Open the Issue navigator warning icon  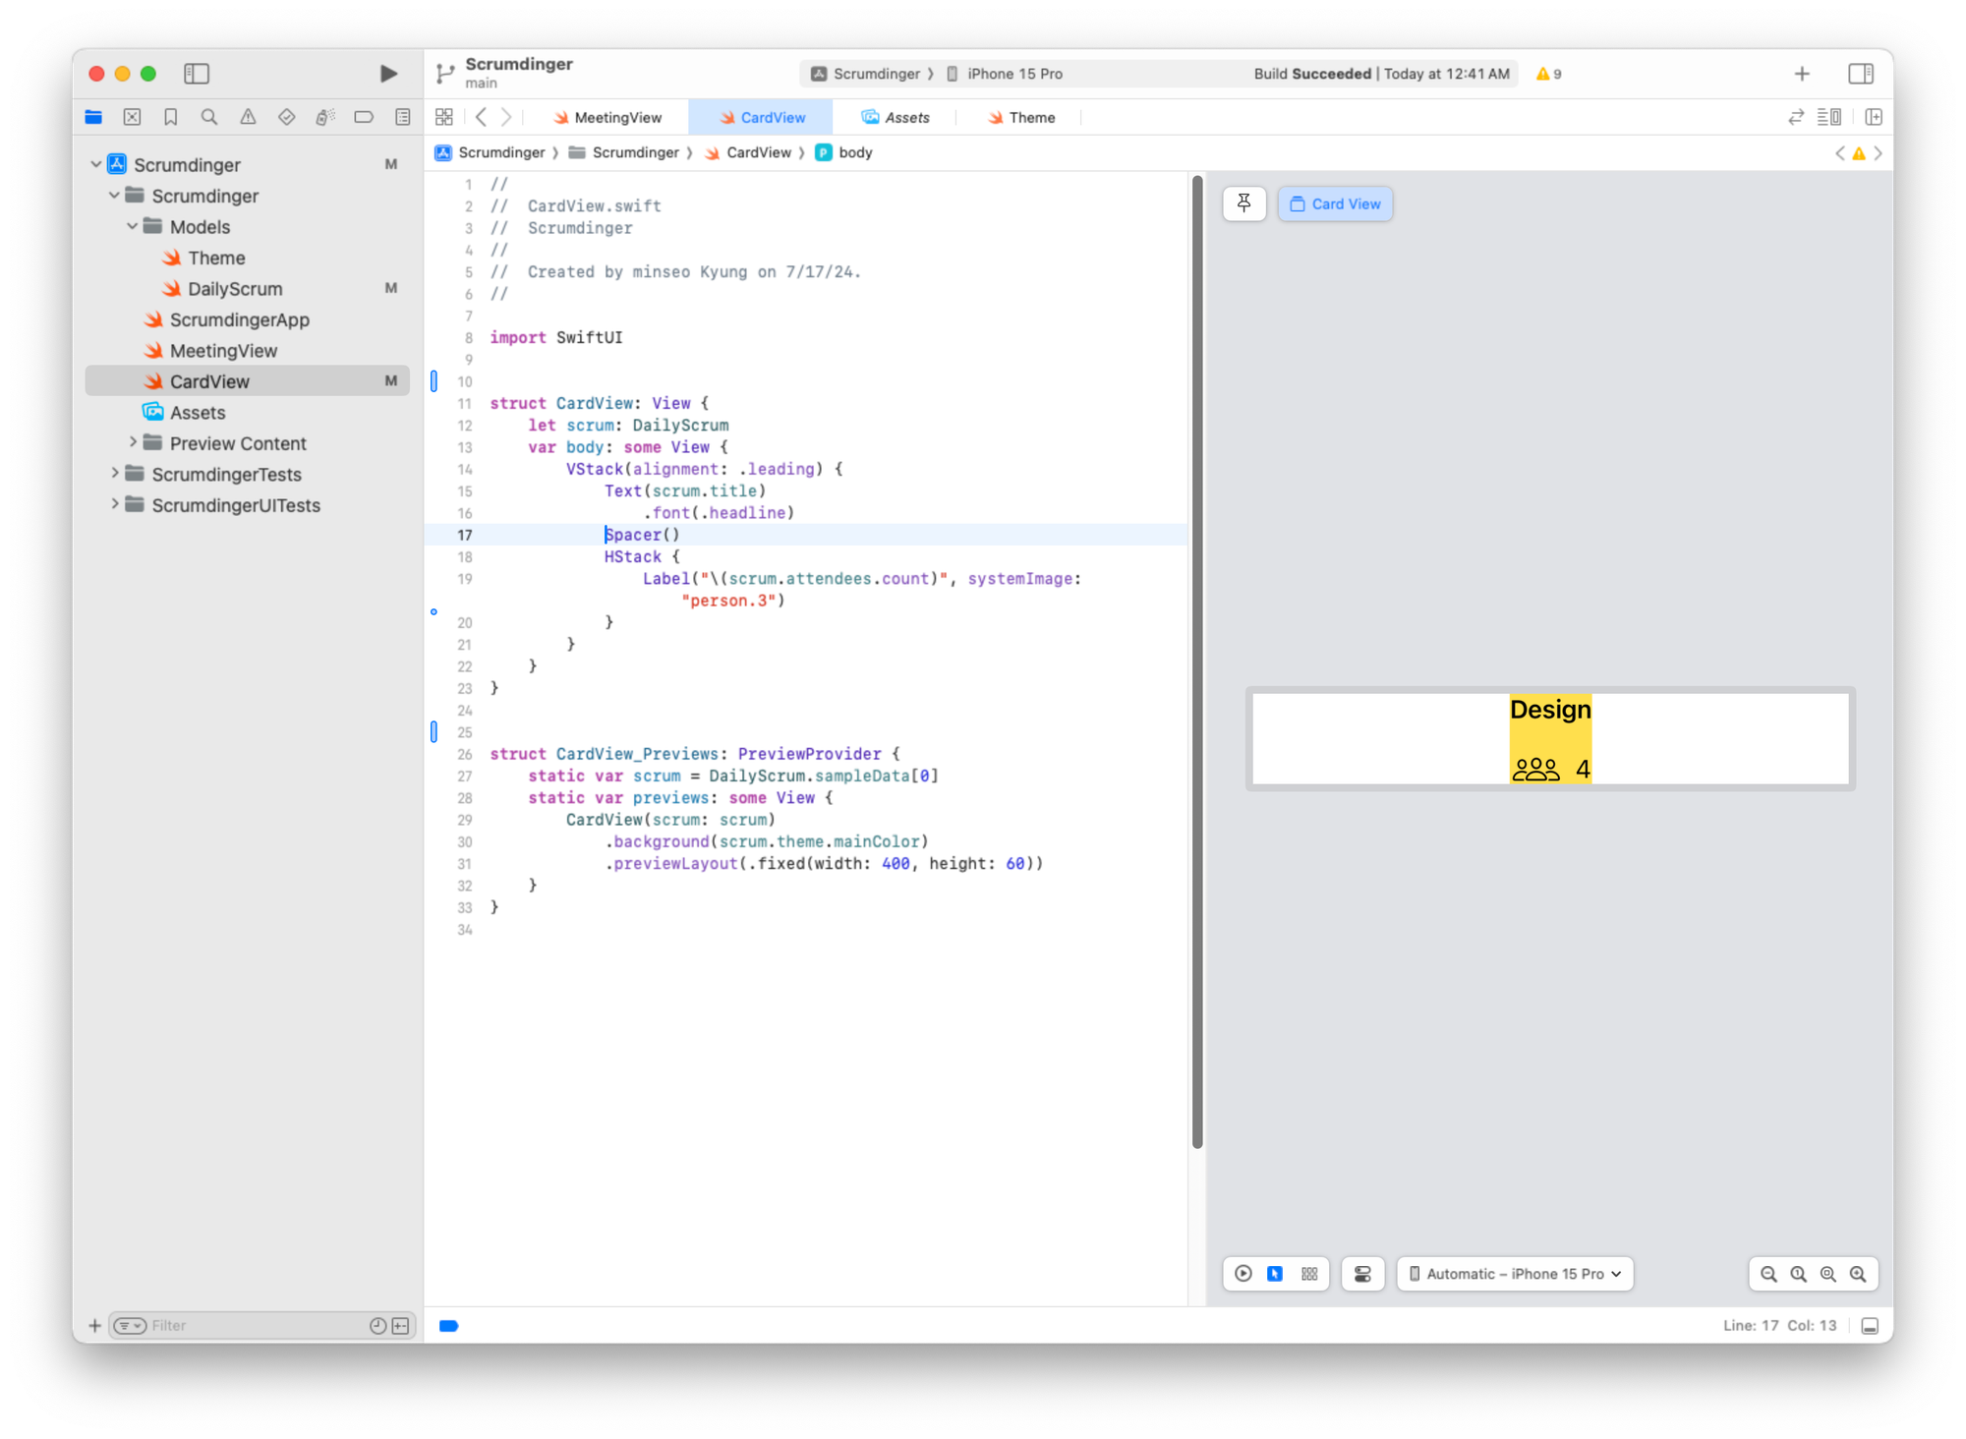point(248,117)
